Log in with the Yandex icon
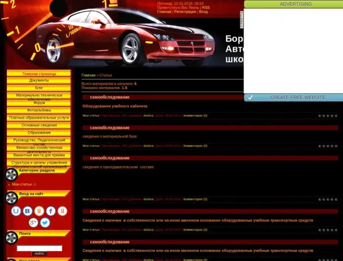This screenshot has height=261, width=343. click(62, 211)
